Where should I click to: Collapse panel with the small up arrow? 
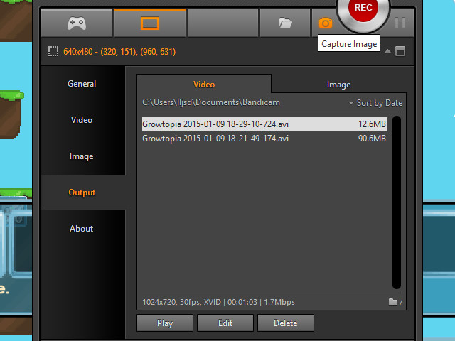coord(387,51)
